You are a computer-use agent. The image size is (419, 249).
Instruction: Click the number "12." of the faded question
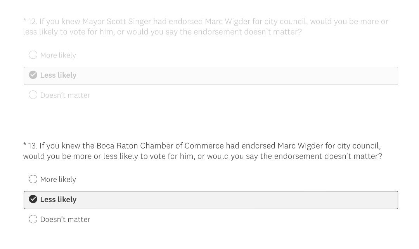click(33, 22)
